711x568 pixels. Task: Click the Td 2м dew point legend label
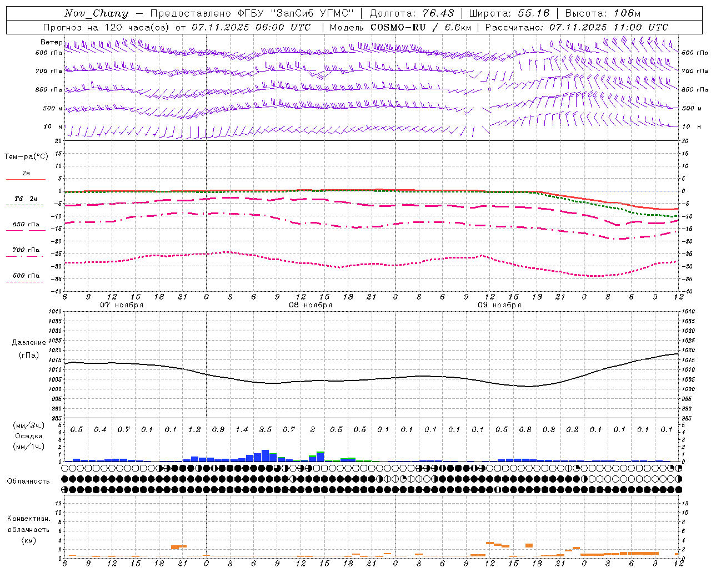[x=26, y=199]
